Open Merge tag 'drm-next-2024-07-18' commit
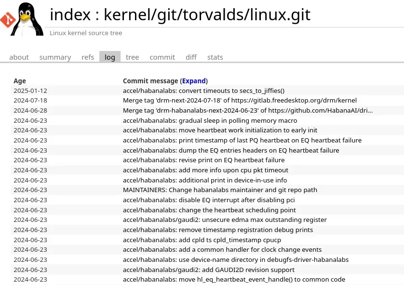 click(x=240, y=100)
